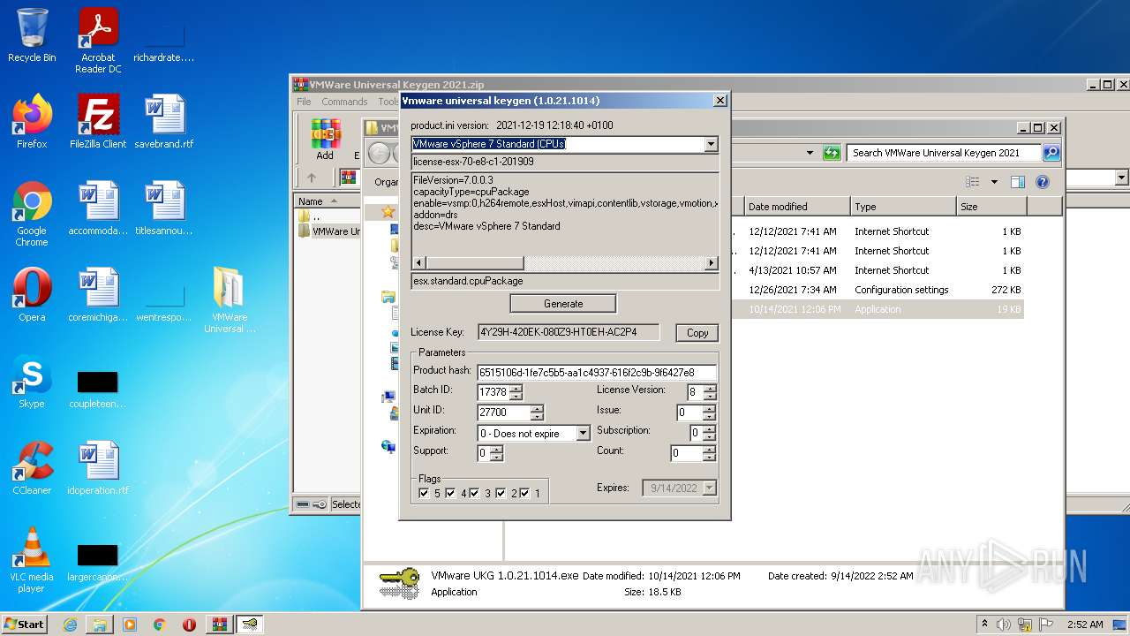Open product selection dropdown in keygen
The width and height of the screenshot is (1130, 636).
coord(711,144)
